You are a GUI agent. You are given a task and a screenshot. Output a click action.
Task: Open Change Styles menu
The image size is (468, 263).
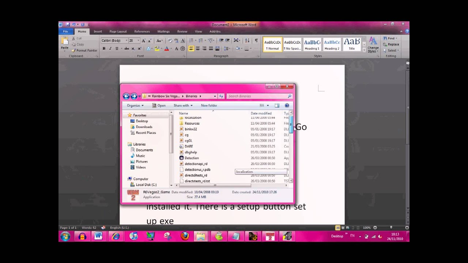pos(373,45)
